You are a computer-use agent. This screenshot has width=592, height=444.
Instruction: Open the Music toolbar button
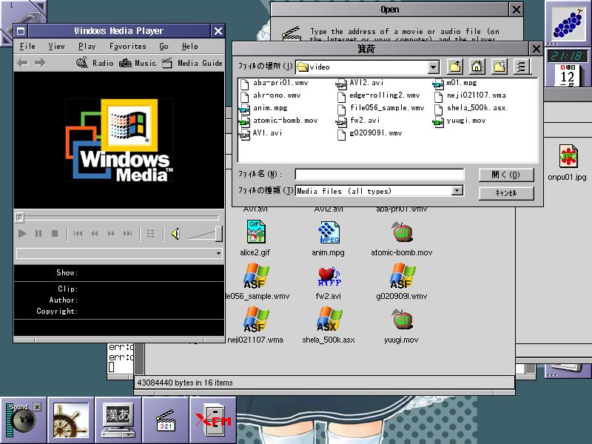tap(138, 63)
